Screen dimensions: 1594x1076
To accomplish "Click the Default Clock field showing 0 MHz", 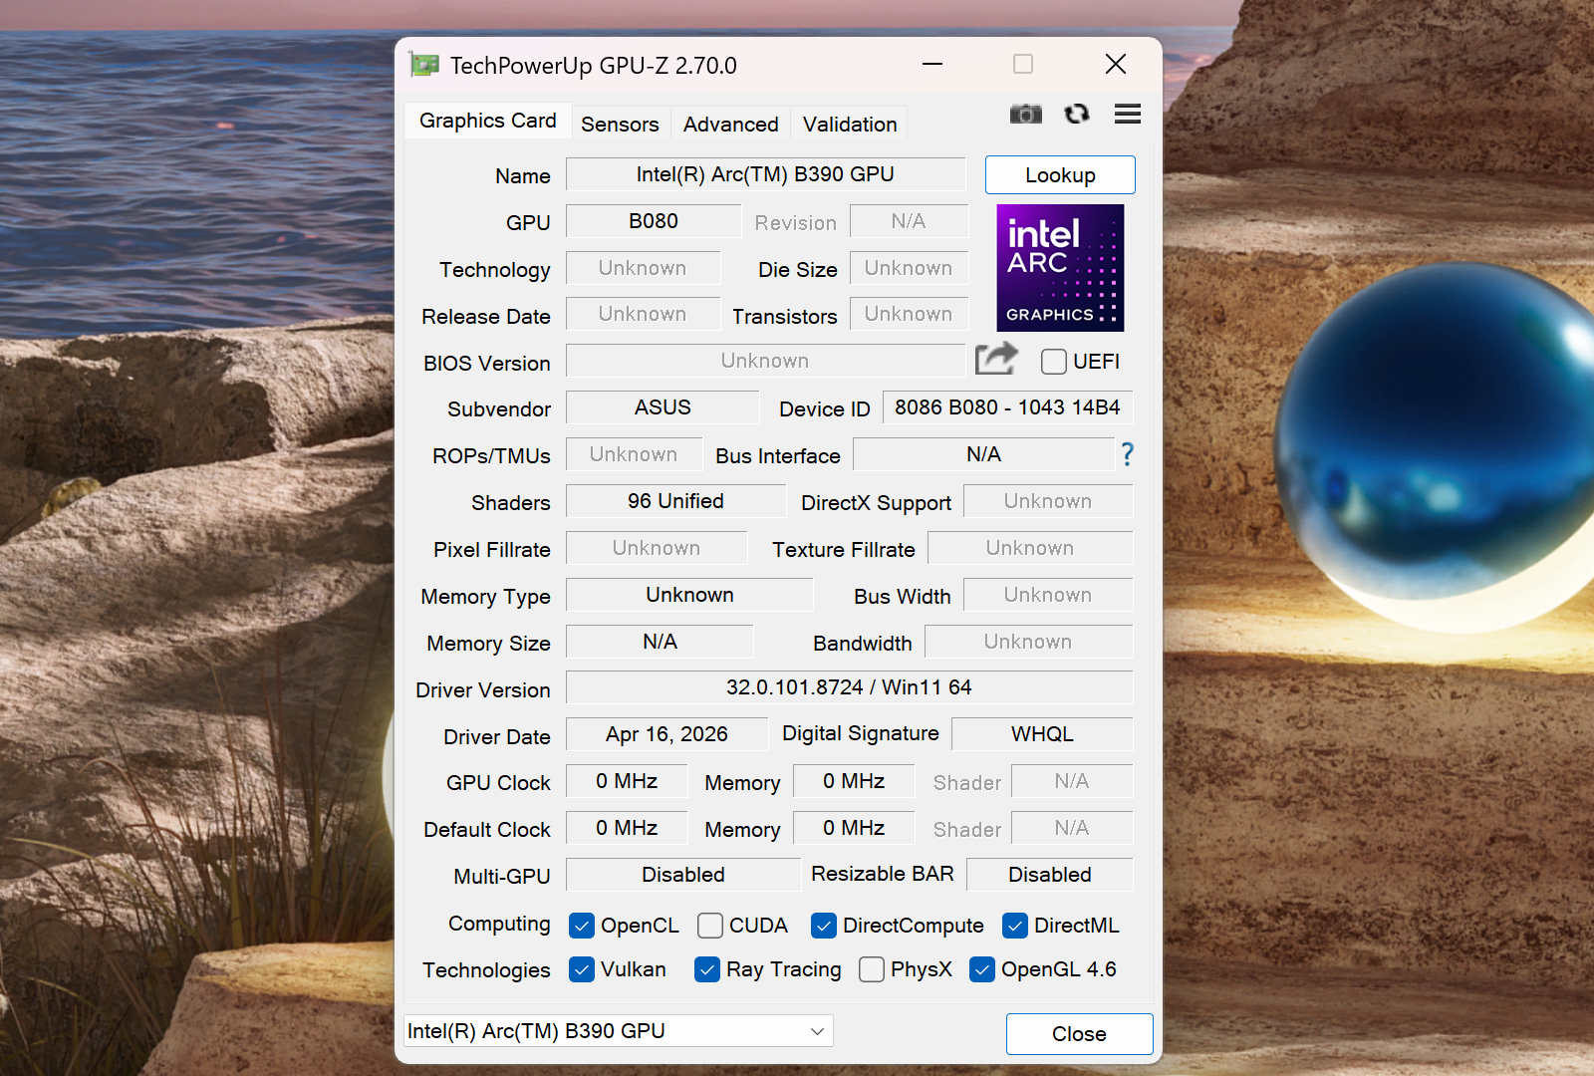I will (627, 828).
